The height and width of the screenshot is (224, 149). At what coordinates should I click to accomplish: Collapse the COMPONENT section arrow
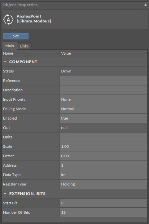(5, 62)
